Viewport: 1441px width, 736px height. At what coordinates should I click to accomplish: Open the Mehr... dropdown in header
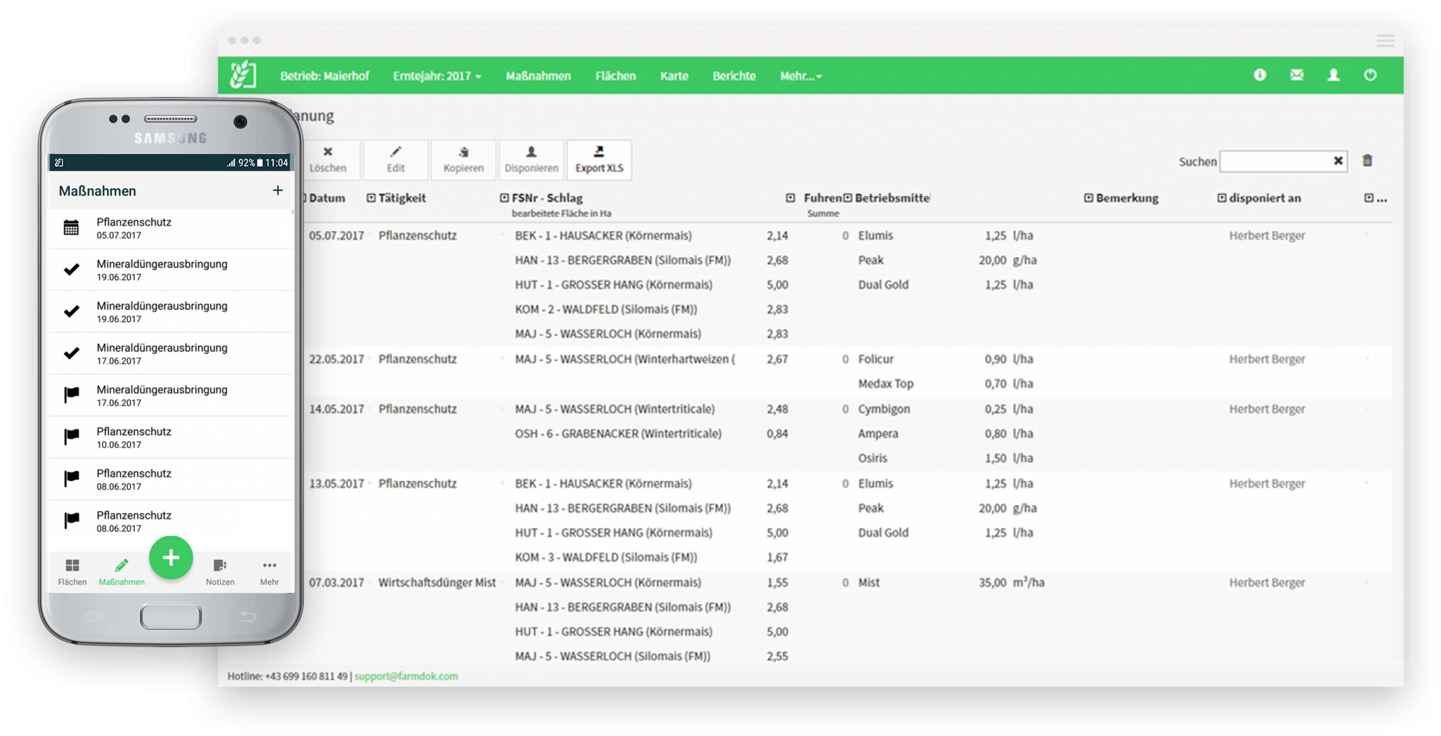(x=800, y=75)
